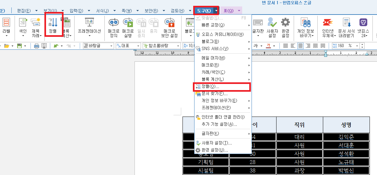Open the 편집 menu
Image resolution: width=377 pixels, height=175 pixels.
click(24, 11)
